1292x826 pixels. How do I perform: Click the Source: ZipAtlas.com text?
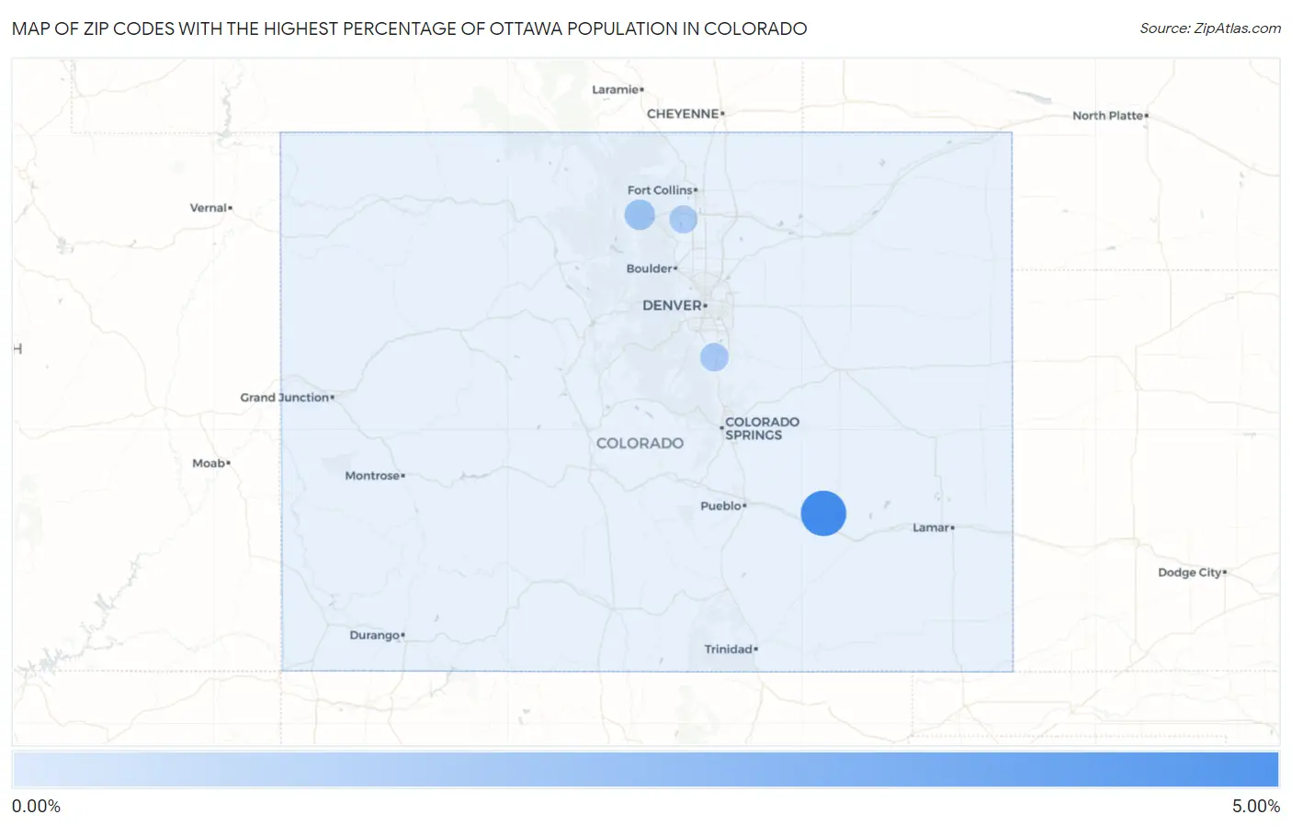point(1210,28)
